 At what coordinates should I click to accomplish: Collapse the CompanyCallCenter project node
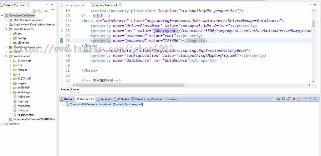pos(2,15)
